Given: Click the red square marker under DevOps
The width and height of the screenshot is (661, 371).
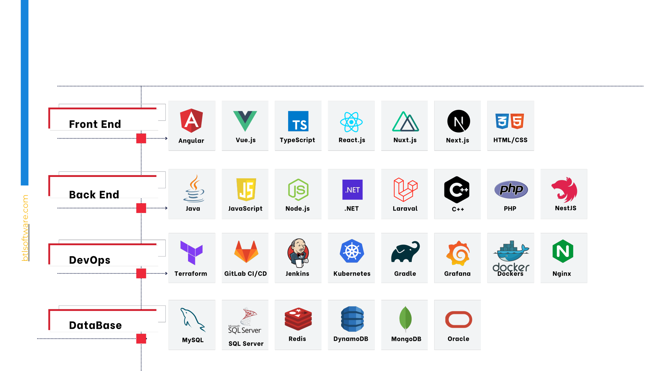Looking at the screenshot, I should 141,273.
